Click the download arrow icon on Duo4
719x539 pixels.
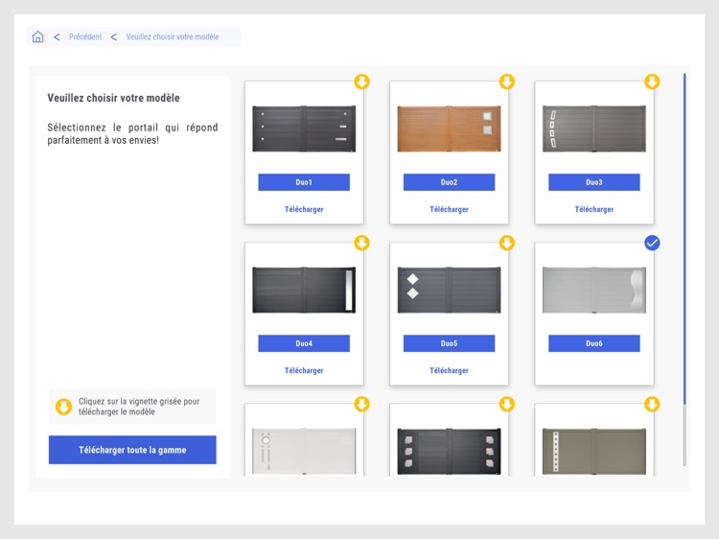click(x=361, y=243)
